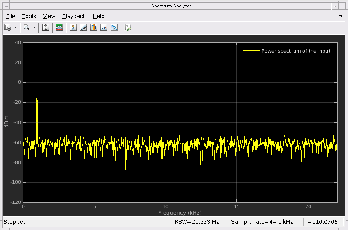Click the dock arrow at menu bar right
The image size is (348, 230).
click(341, 16)
